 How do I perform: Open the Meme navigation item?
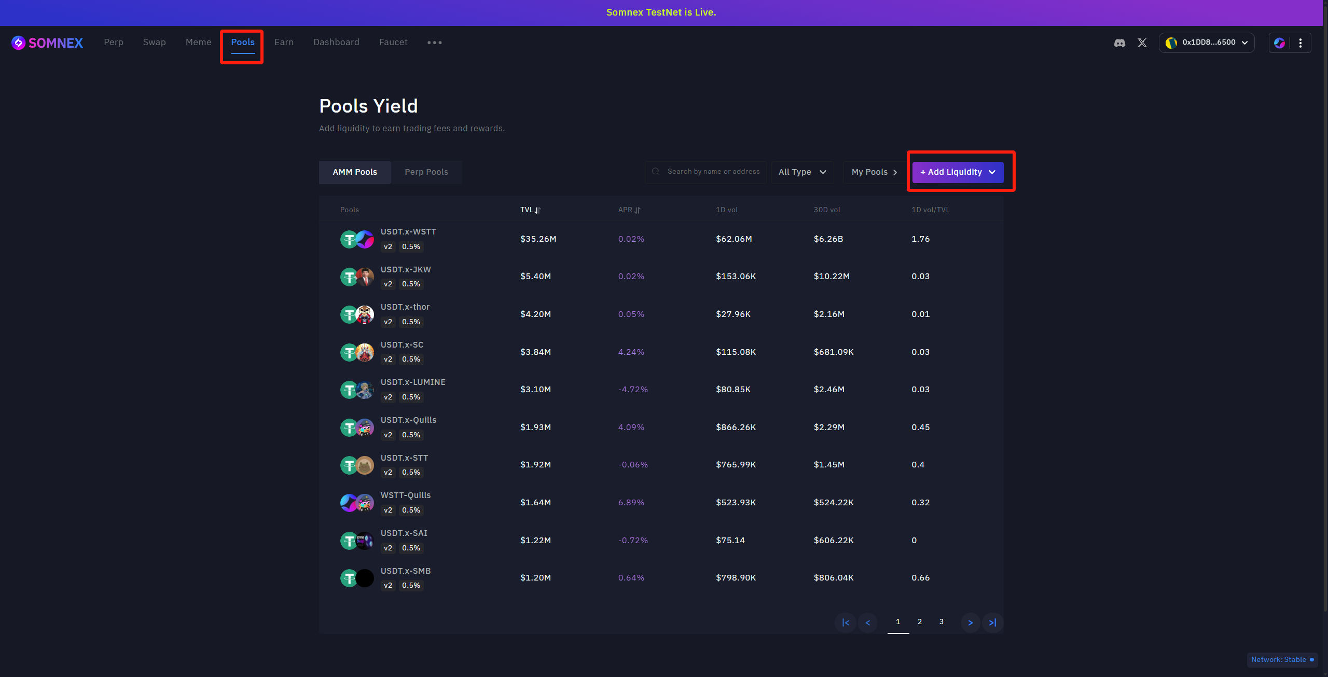coord(199,43)
